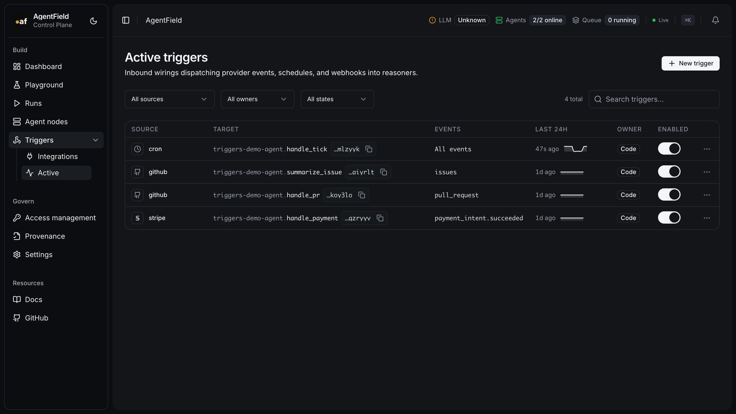Click github icon in summarize_issue row

pos(137,172)
